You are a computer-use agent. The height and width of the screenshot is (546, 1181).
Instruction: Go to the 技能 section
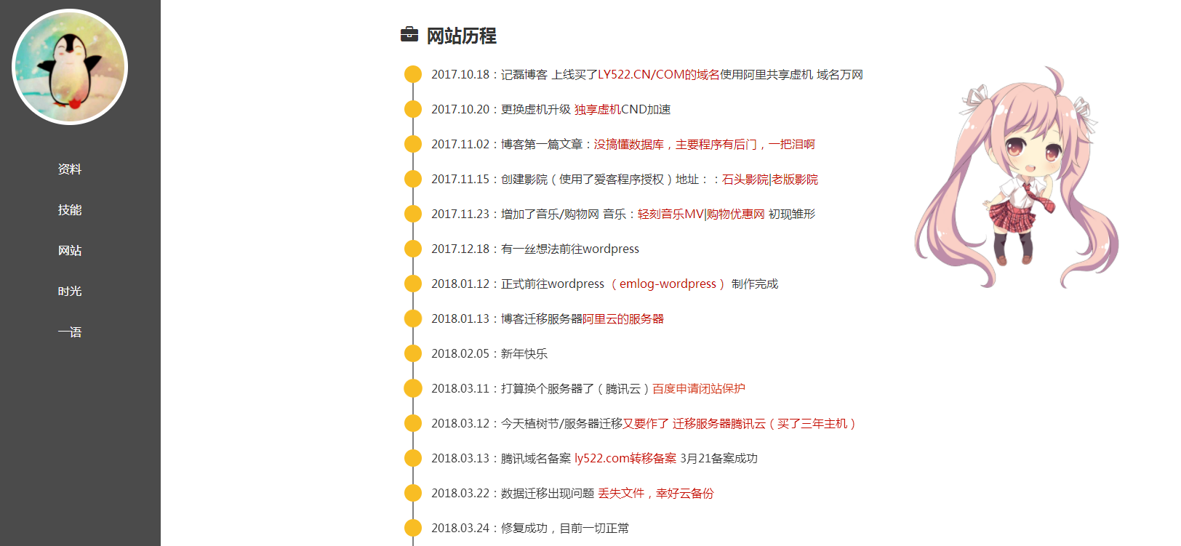pyautogui.click(x=70, y=210)
